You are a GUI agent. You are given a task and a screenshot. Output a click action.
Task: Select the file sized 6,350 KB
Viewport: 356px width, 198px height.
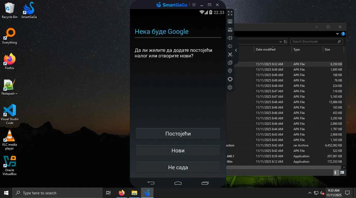pyautogui.click(x=285, y=64)
